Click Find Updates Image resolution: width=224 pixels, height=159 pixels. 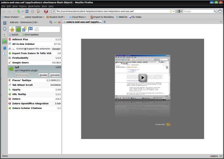pos(30,35)
